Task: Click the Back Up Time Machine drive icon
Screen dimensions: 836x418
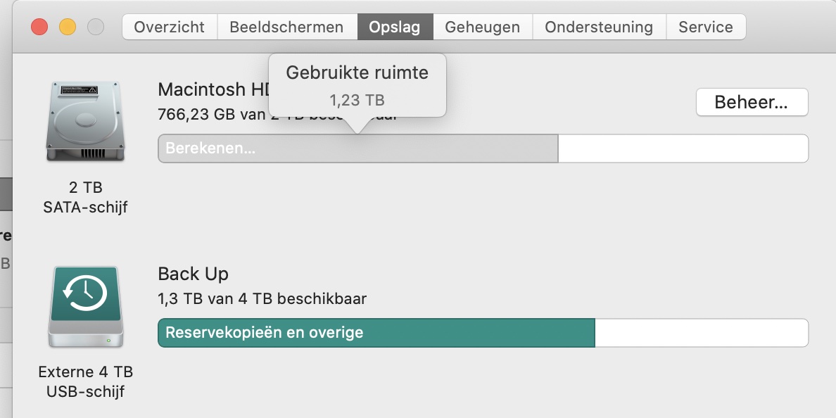Action: 86,307
